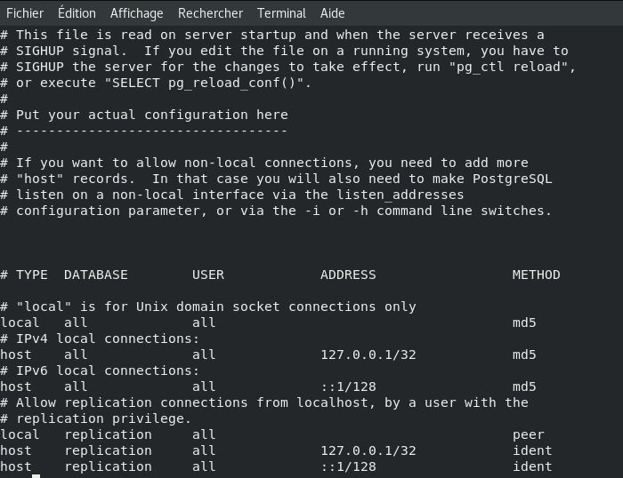Image resolution: width=623 pixels, height=478 pixels.
Task: Click ident on the ::1/128 replication line
Action: (532, 466)
